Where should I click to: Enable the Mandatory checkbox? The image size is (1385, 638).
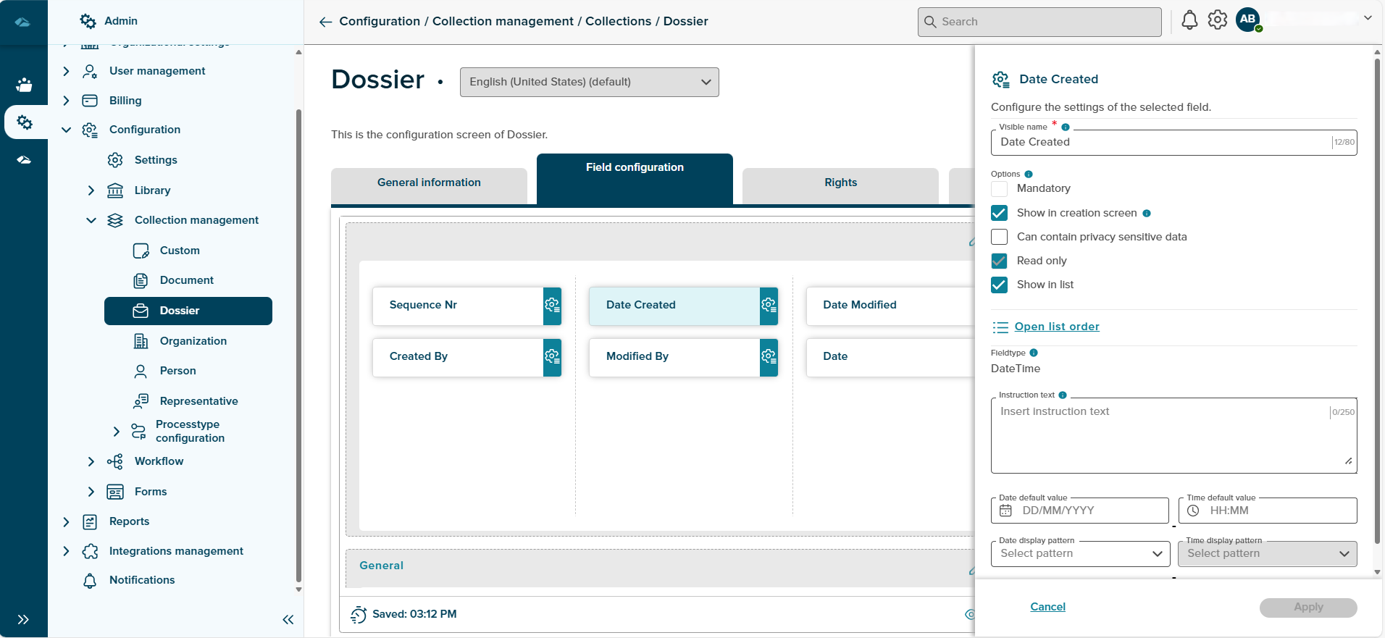(x=999, y=189)
